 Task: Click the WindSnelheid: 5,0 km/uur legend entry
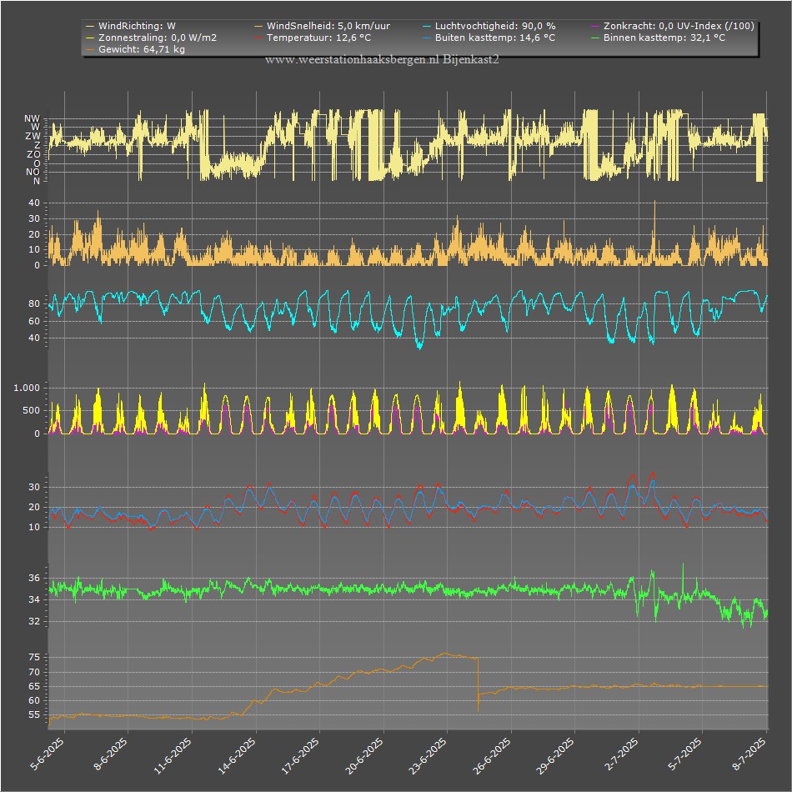pos(322,26)
